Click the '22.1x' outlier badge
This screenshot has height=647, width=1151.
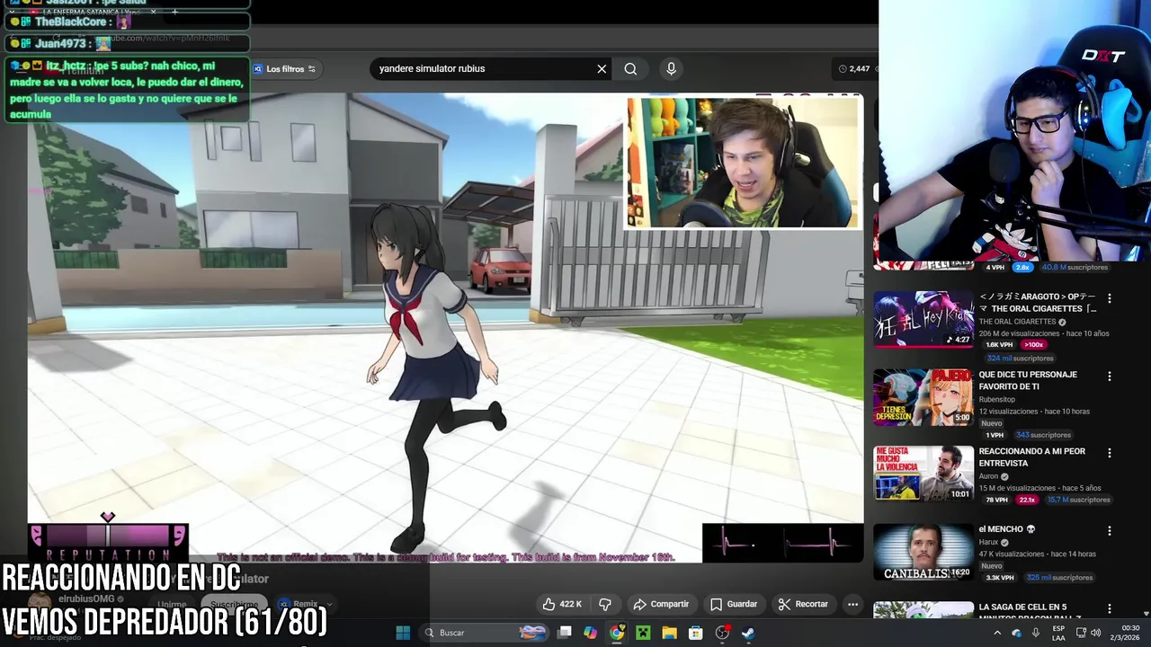click(x=1027, y=500)
